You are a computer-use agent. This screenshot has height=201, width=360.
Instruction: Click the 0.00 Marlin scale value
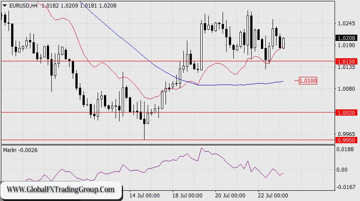point(342,169)
